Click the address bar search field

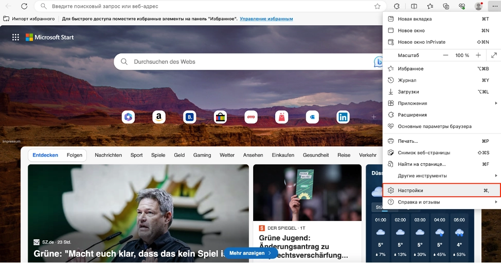coord(210,6)
